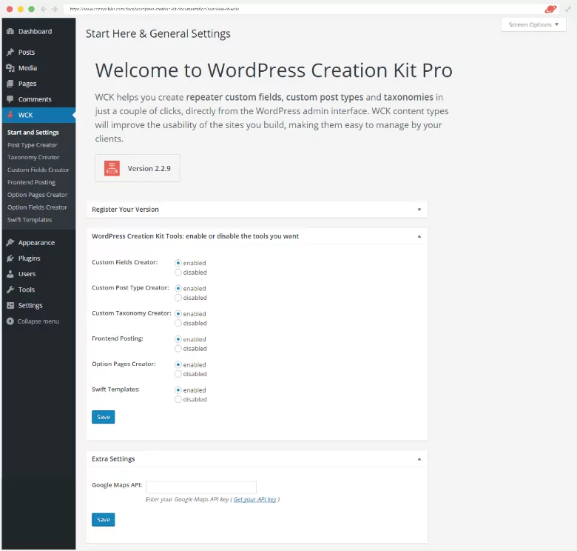577x551 pixels.
Task: Open the Screen Options dropdown
Action: (533, 24)
